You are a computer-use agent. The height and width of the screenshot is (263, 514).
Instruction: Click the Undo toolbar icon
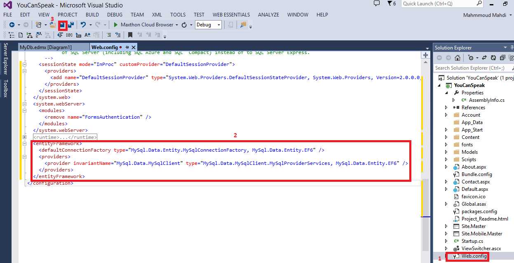click(x=83, y=25)
